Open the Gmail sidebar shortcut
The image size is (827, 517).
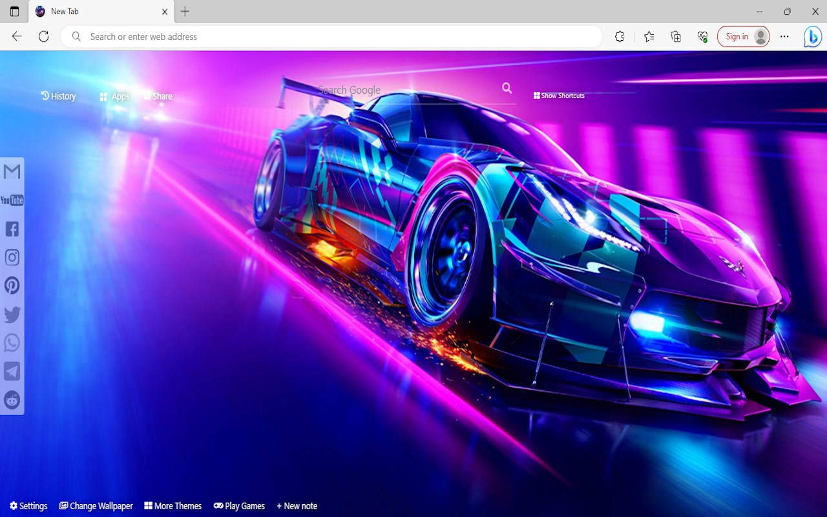click(x=12, y=171)
